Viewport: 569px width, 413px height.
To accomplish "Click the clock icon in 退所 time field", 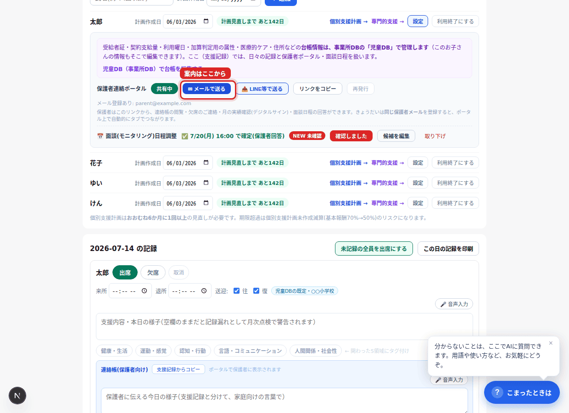I will [x=204, y=291].
